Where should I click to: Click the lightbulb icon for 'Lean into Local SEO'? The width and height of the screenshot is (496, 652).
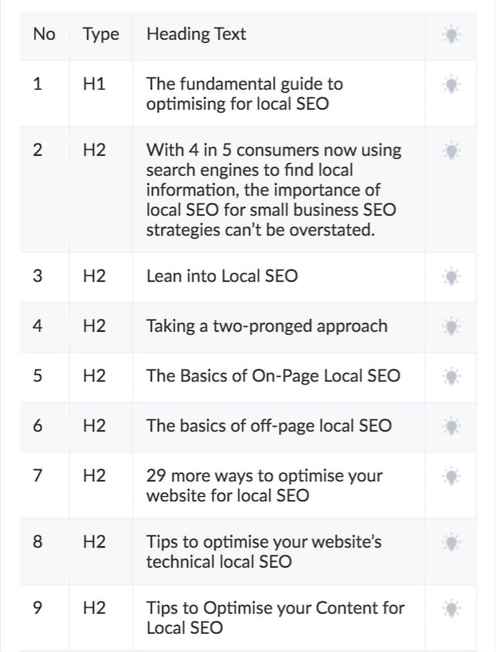452,276
